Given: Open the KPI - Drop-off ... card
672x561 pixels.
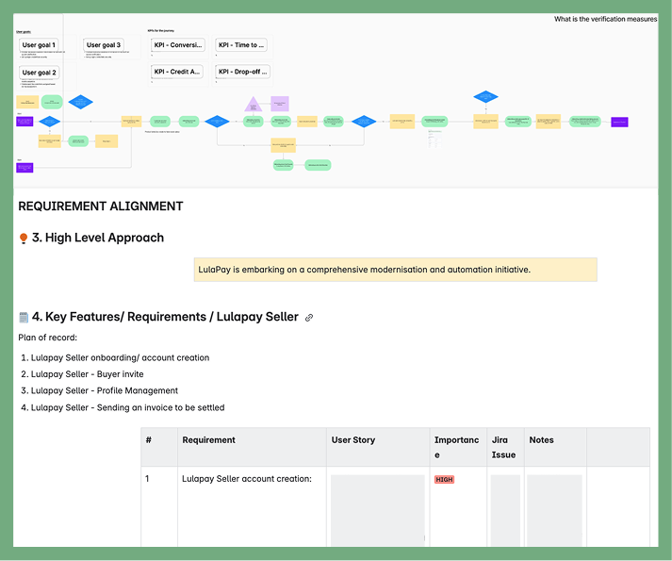Looking at the screenshot, I should click(x=243, y=72).
